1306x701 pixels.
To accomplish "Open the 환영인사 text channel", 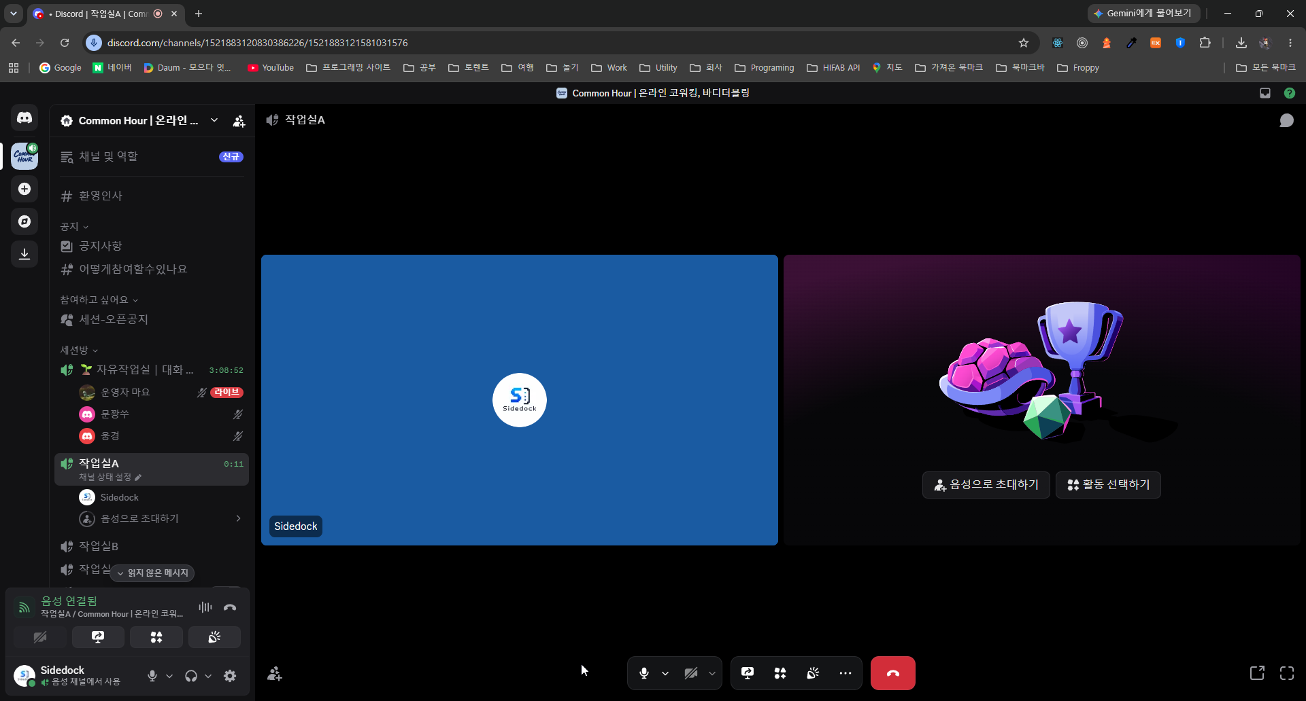I will click(151, 196).
